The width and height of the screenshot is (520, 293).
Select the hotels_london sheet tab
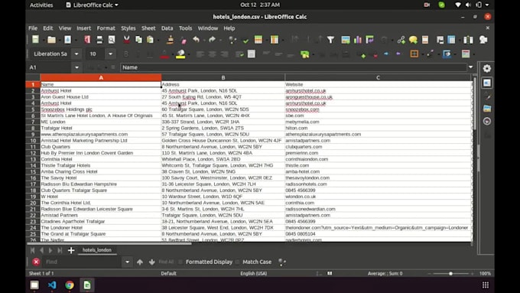[x=97, y=250]
